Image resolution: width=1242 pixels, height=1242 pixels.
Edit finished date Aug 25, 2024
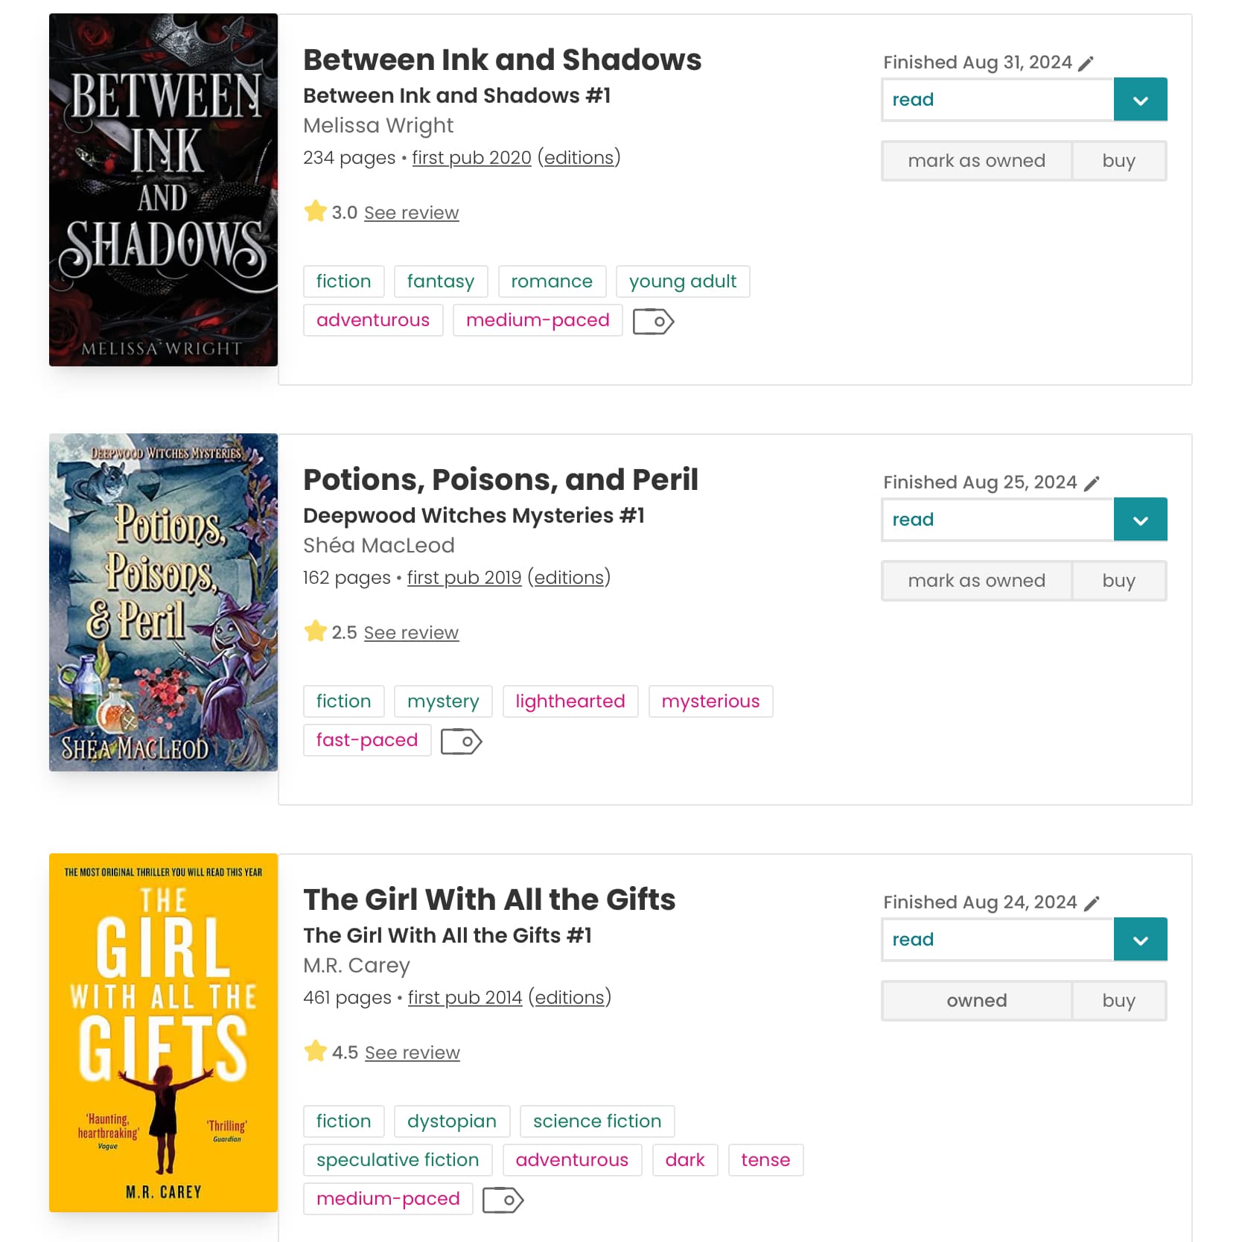tap(1091, 483)
